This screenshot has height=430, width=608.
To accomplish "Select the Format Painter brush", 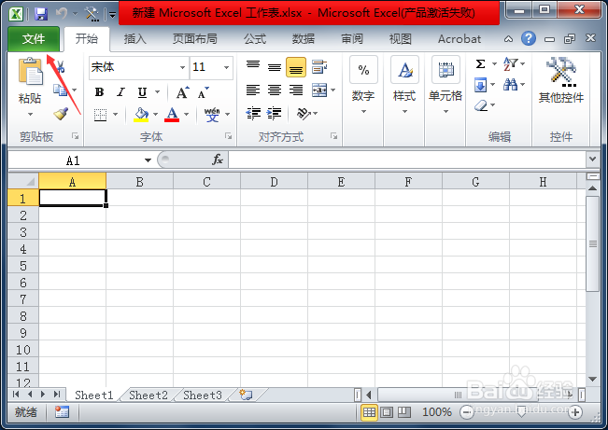I will [x=61, y=113].
